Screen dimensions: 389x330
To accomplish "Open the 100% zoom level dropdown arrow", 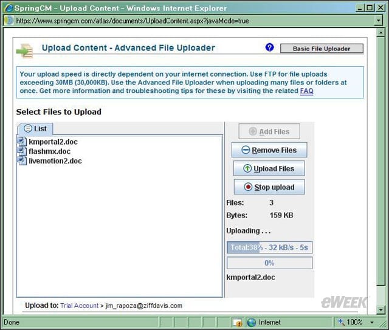I will click(x=372, y=322).
